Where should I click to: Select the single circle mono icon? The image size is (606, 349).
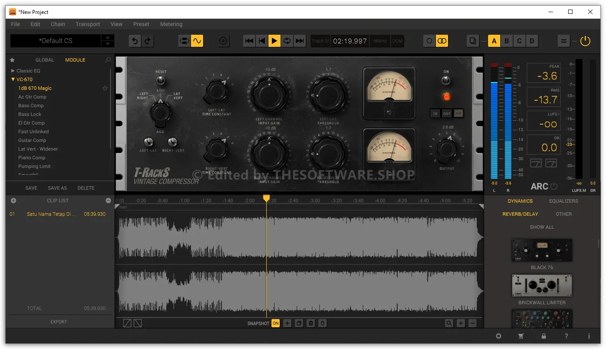(429, 41)
